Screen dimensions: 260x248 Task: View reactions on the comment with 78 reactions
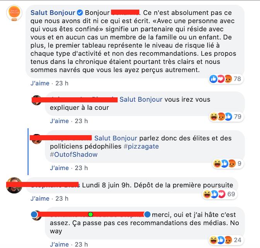click(226, 79)
